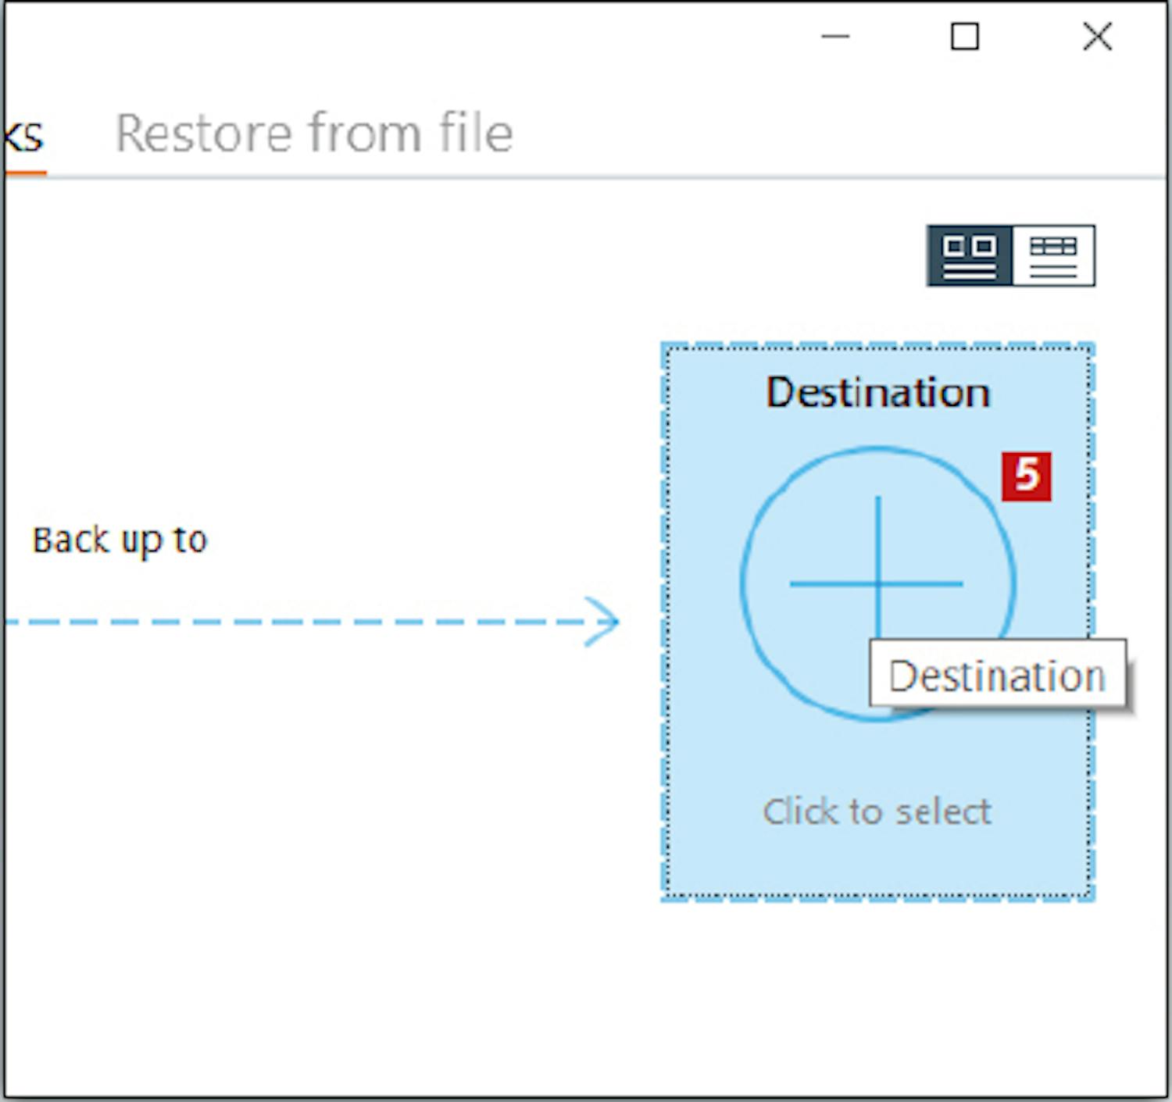
Task: Maximize the backup window
Action: click(964, 37)
